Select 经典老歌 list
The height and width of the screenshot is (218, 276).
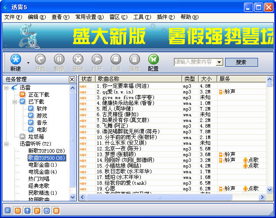click(x=39, y=186)
